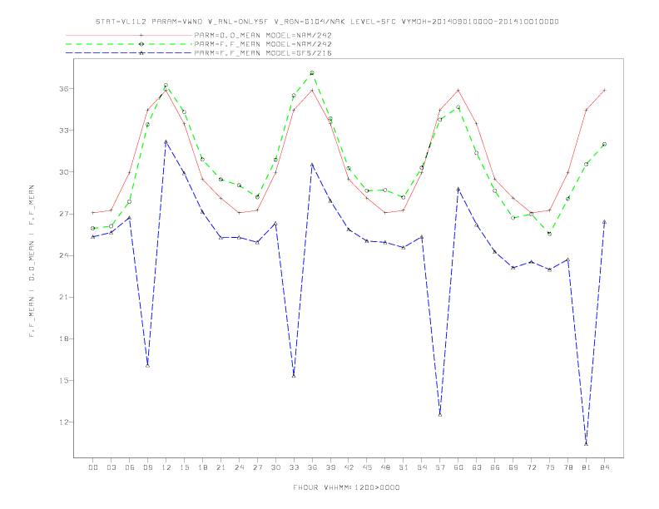659x509 pixels.
Task: Click y-axis tick value 18
Action: tap(64, 339)
